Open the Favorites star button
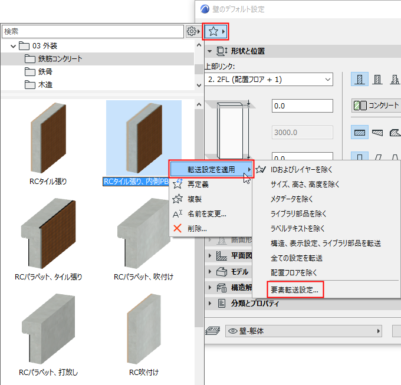401x385 pixels. coord(215,31)
